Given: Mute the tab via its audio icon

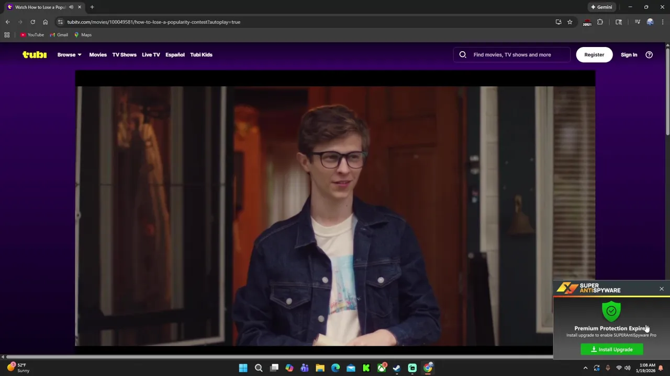Looking at the screenshot, I should [71, 7].
